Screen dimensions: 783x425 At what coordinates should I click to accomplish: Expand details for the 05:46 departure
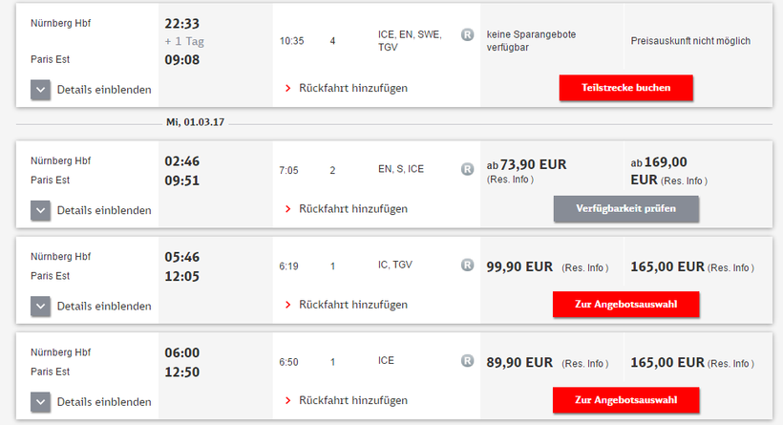[40, 307]
